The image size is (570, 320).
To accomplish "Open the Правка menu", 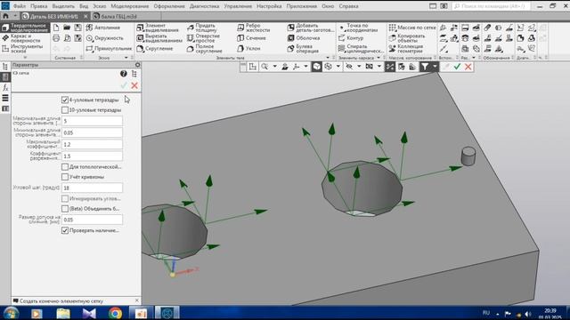I will point(39,6).
